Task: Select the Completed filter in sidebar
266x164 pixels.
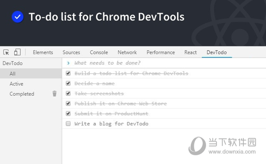Action: coord(22,94)
